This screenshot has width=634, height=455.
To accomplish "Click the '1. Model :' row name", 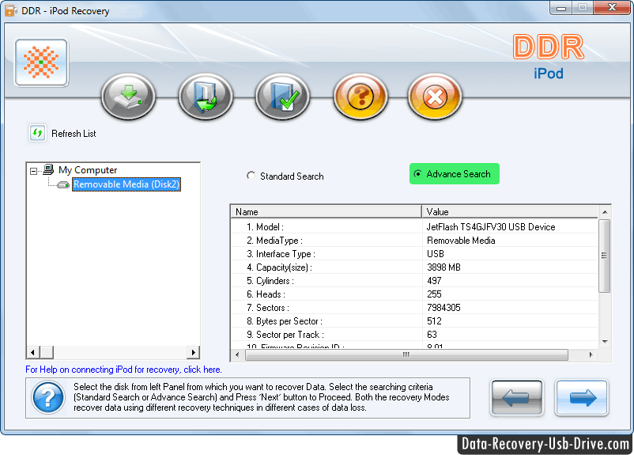I will point(265,226).
